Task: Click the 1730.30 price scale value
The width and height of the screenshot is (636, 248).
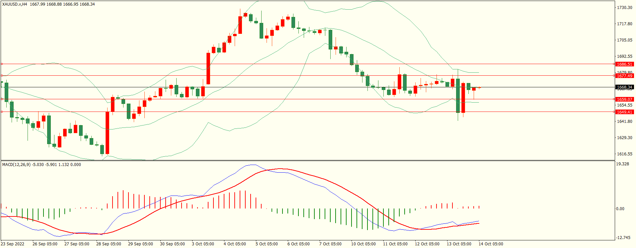Action: tap(624, 7)
